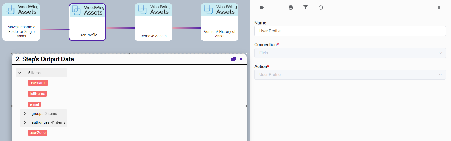451x141 pixels.
Task: Expand the groups 0 items node
Action: (x=25, y=114)
